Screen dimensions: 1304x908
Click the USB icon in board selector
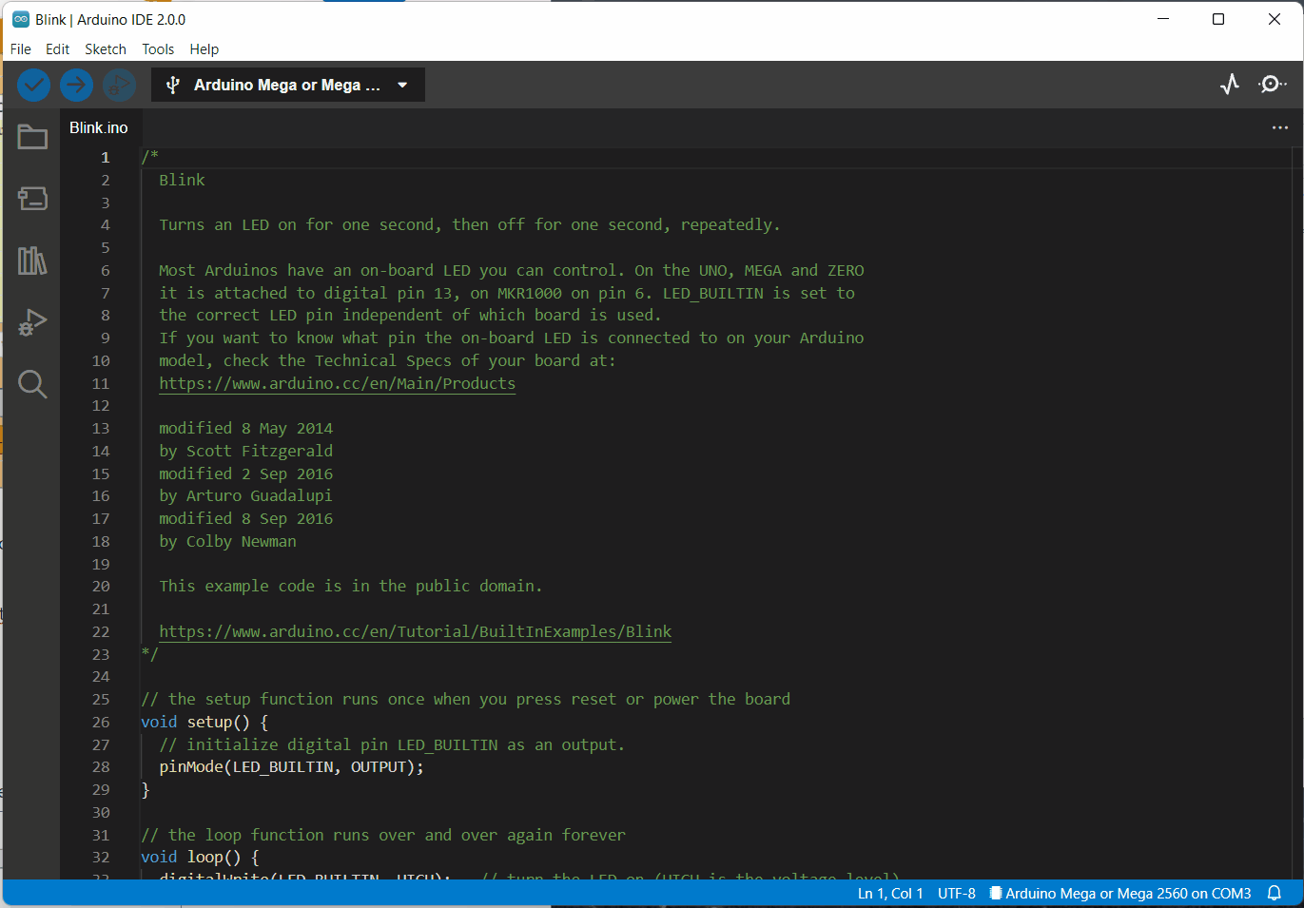click(x=173, y=85)
